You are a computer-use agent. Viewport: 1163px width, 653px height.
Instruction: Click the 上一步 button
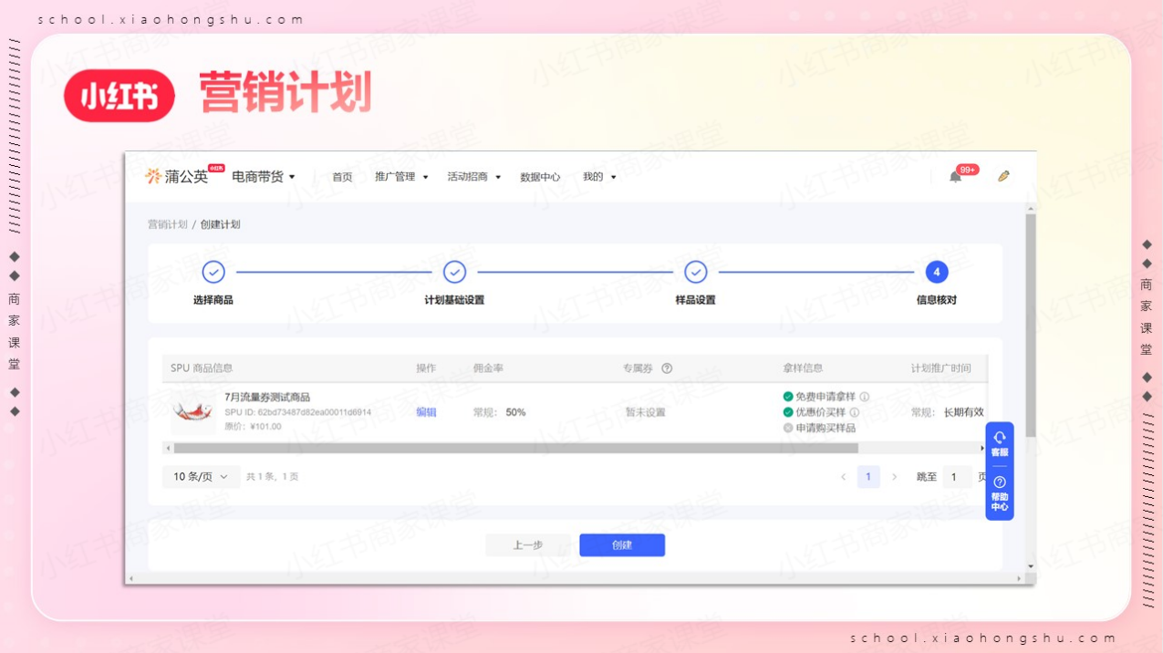(528, 545)
